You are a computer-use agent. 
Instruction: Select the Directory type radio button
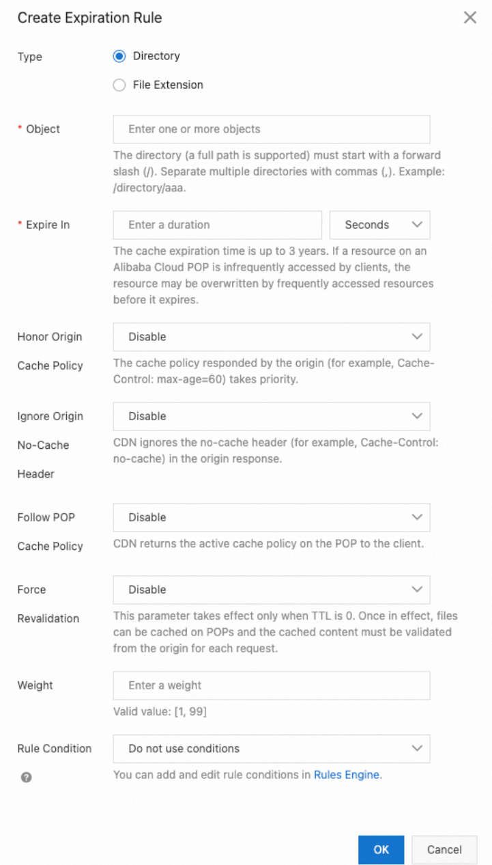click(119, 57)
